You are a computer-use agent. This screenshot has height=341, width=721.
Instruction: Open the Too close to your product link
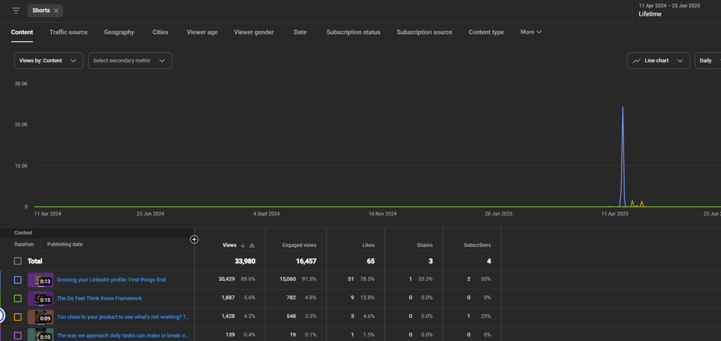coord(123,317)
